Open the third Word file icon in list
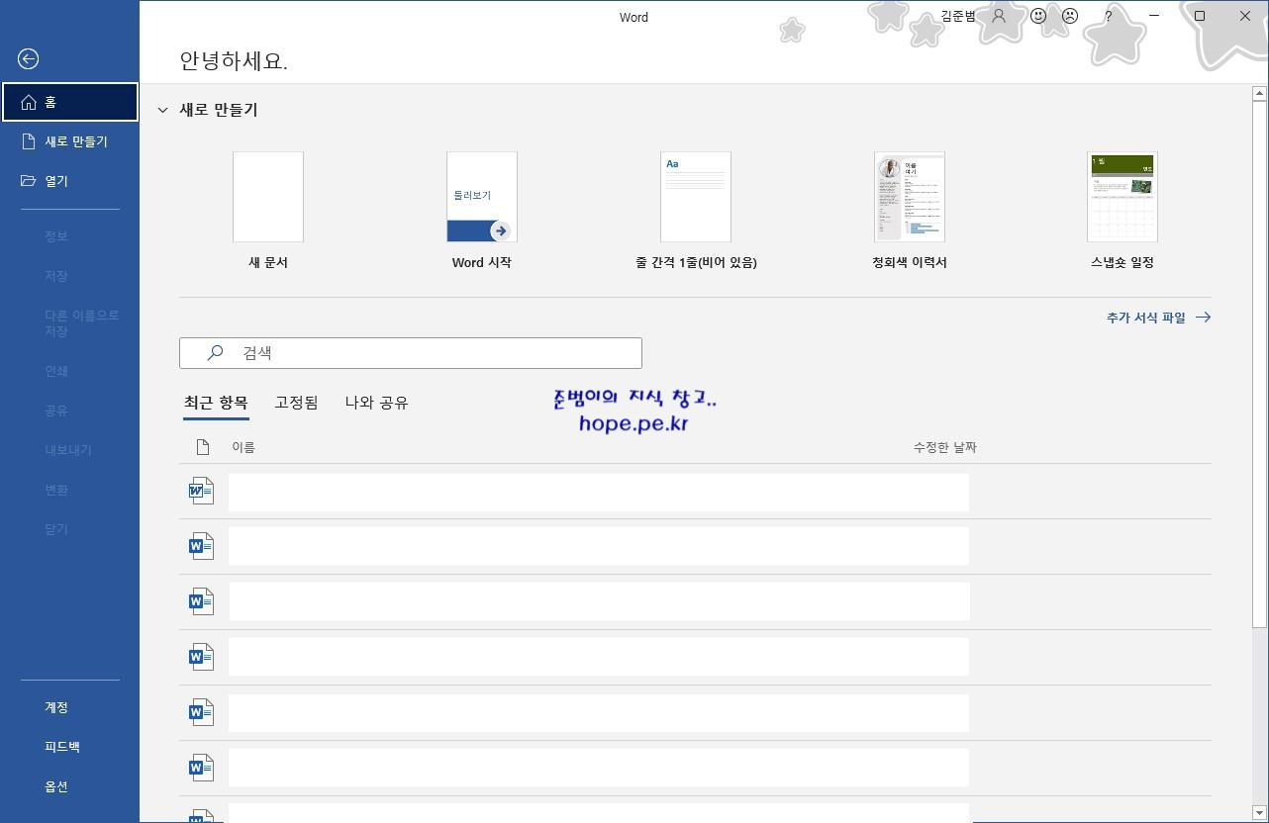This screenshot has height=823, width=1269. pyautogui.click(x=201, y=601)
